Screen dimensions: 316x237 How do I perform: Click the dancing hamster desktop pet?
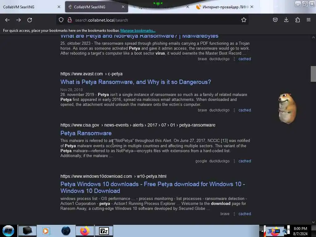tap(287, 108)
